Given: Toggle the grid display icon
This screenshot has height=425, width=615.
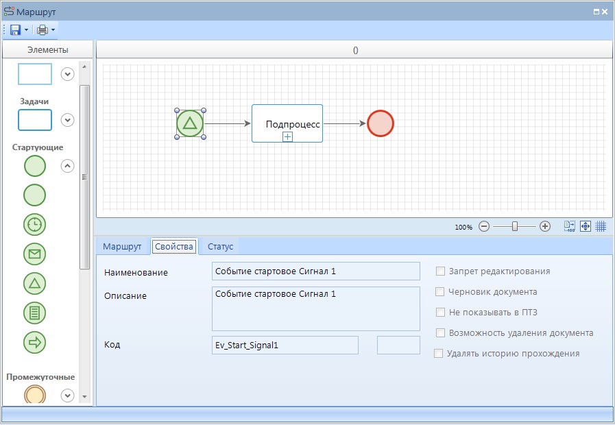Looking at the screenshot, I should 601,226.
